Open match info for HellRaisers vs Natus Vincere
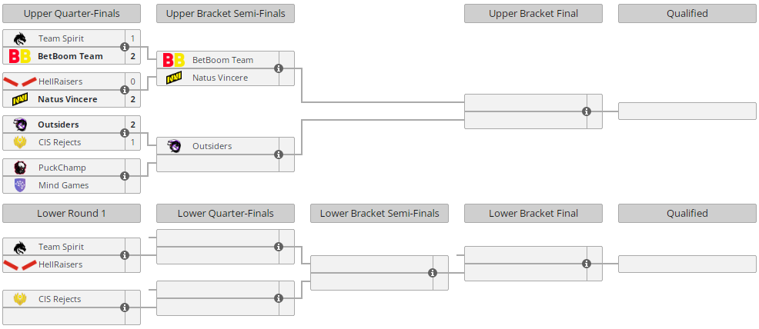 [125, 90]
